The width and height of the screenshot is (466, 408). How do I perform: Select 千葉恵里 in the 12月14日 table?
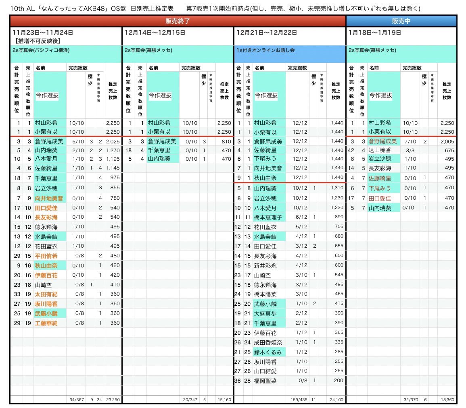[159, 151]
